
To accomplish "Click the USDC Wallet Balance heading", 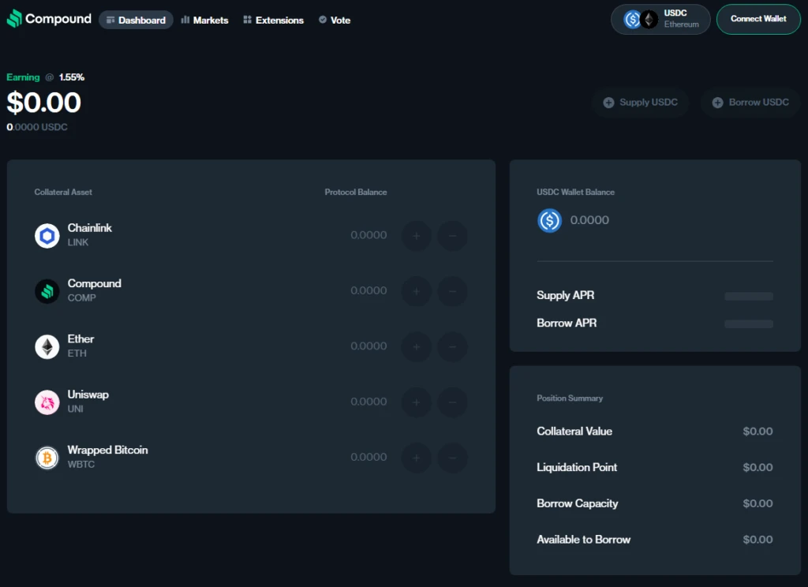I will (575, 193).
